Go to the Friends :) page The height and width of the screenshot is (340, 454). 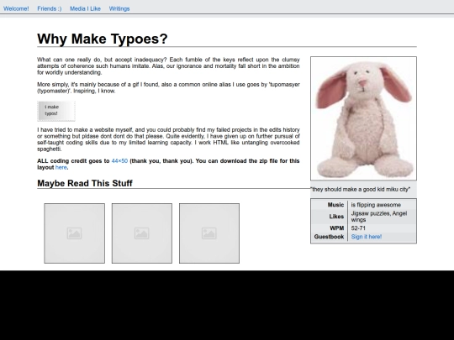[50, 8]
